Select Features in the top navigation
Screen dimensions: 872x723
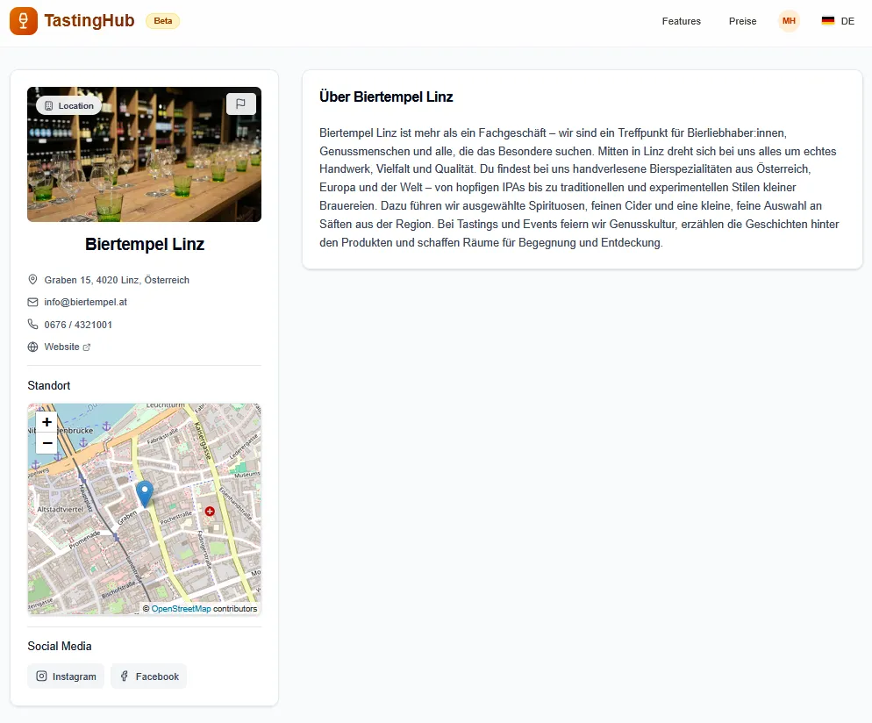tap(681, 20)
